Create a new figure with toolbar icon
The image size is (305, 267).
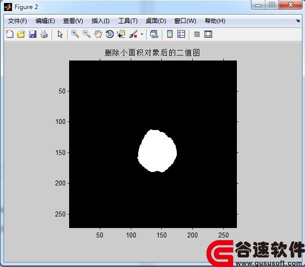pyautogui.click(x=10, y=34)
